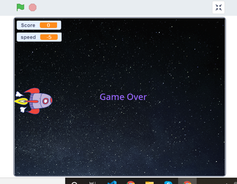Viewport: 237px width, 184px height.
Task: Click the Score value showing 0
Action: click(48, 25)
